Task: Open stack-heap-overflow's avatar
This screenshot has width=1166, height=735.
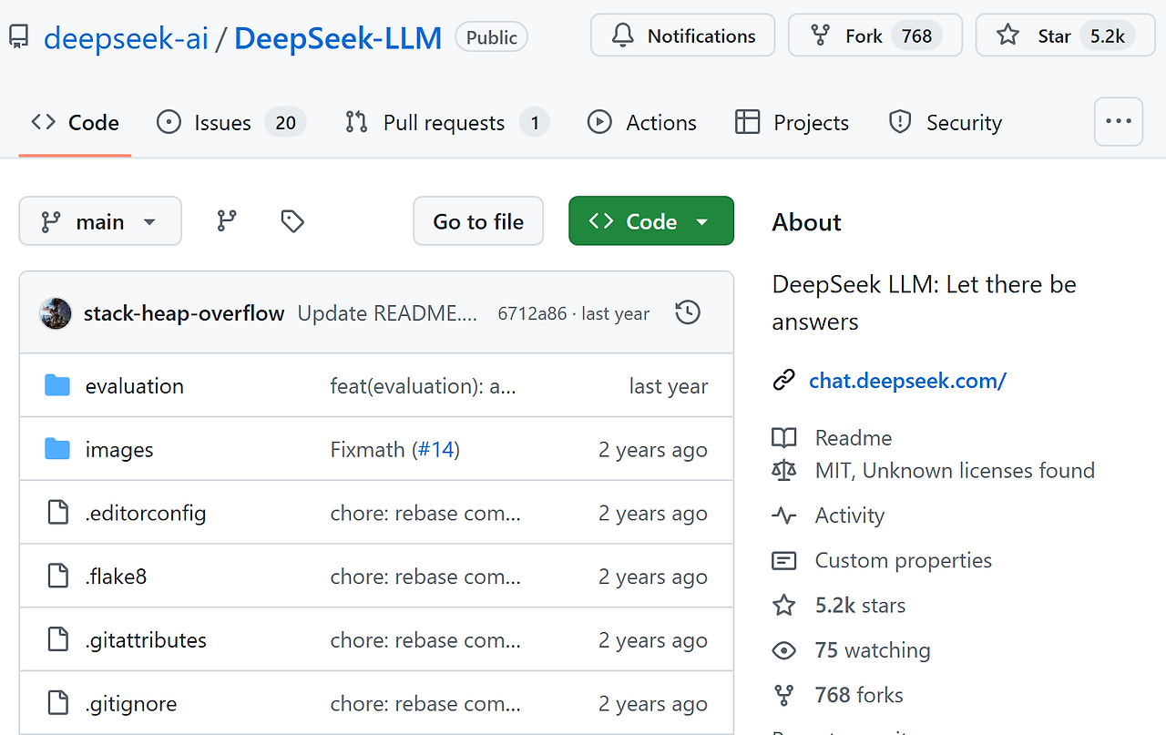Action: click(56, 313)
